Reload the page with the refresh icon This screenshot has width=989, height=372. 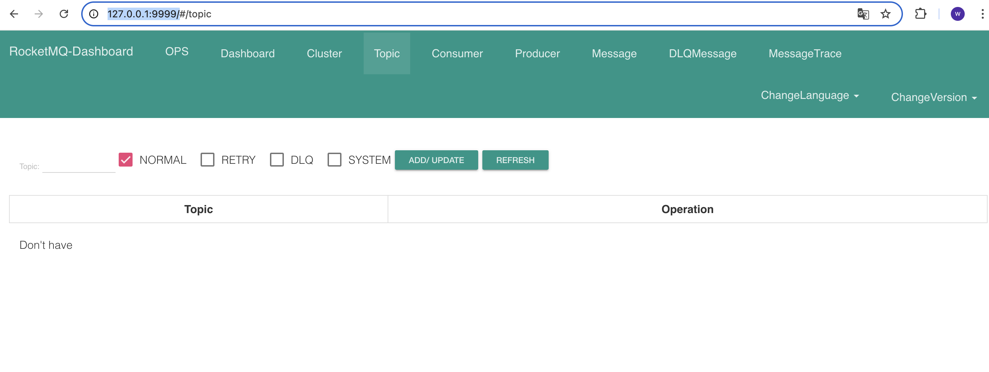[x=64, y=14]
